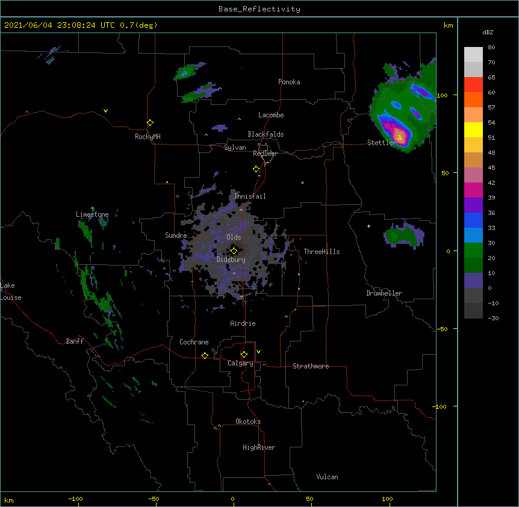This screenshot has height=507, width=519.
Task: Click the yellow marker below Cochrane
Action: 205,355
